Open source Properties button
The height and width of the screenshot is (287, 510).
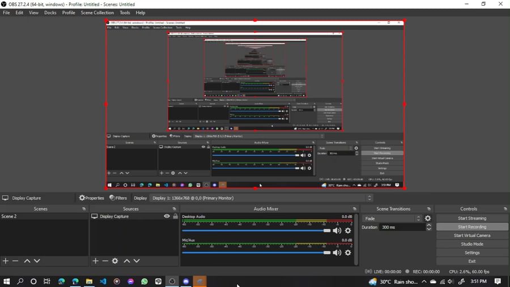(91, 198)
